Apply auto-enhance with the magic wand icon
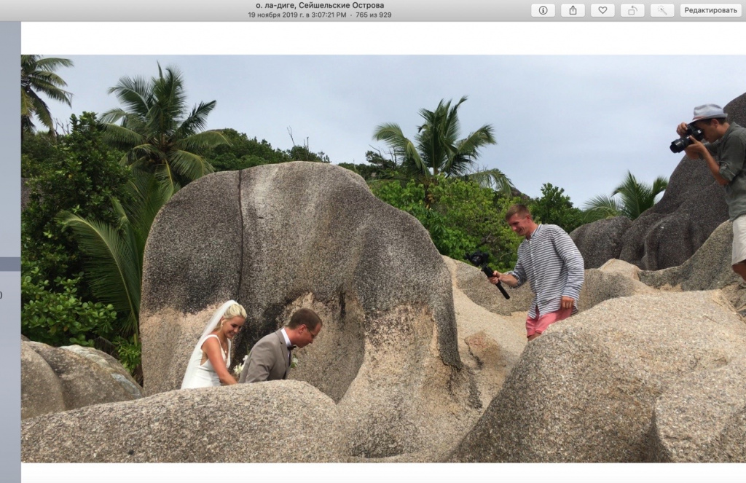Screen dimensions: 746x483 coord(662,10)
